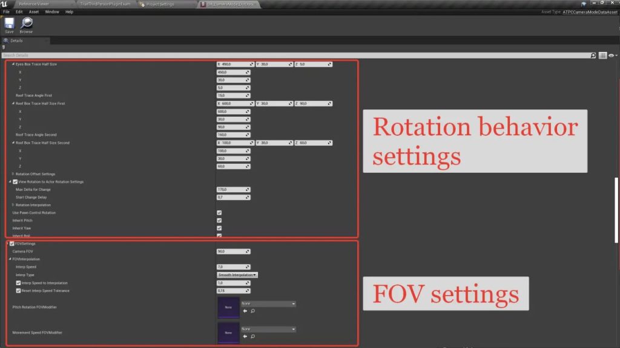Uncheck Use Pawn Control Rotation
Image resolution: width=620 pixels, height=348 pixels.
click(x=219, y=213)
